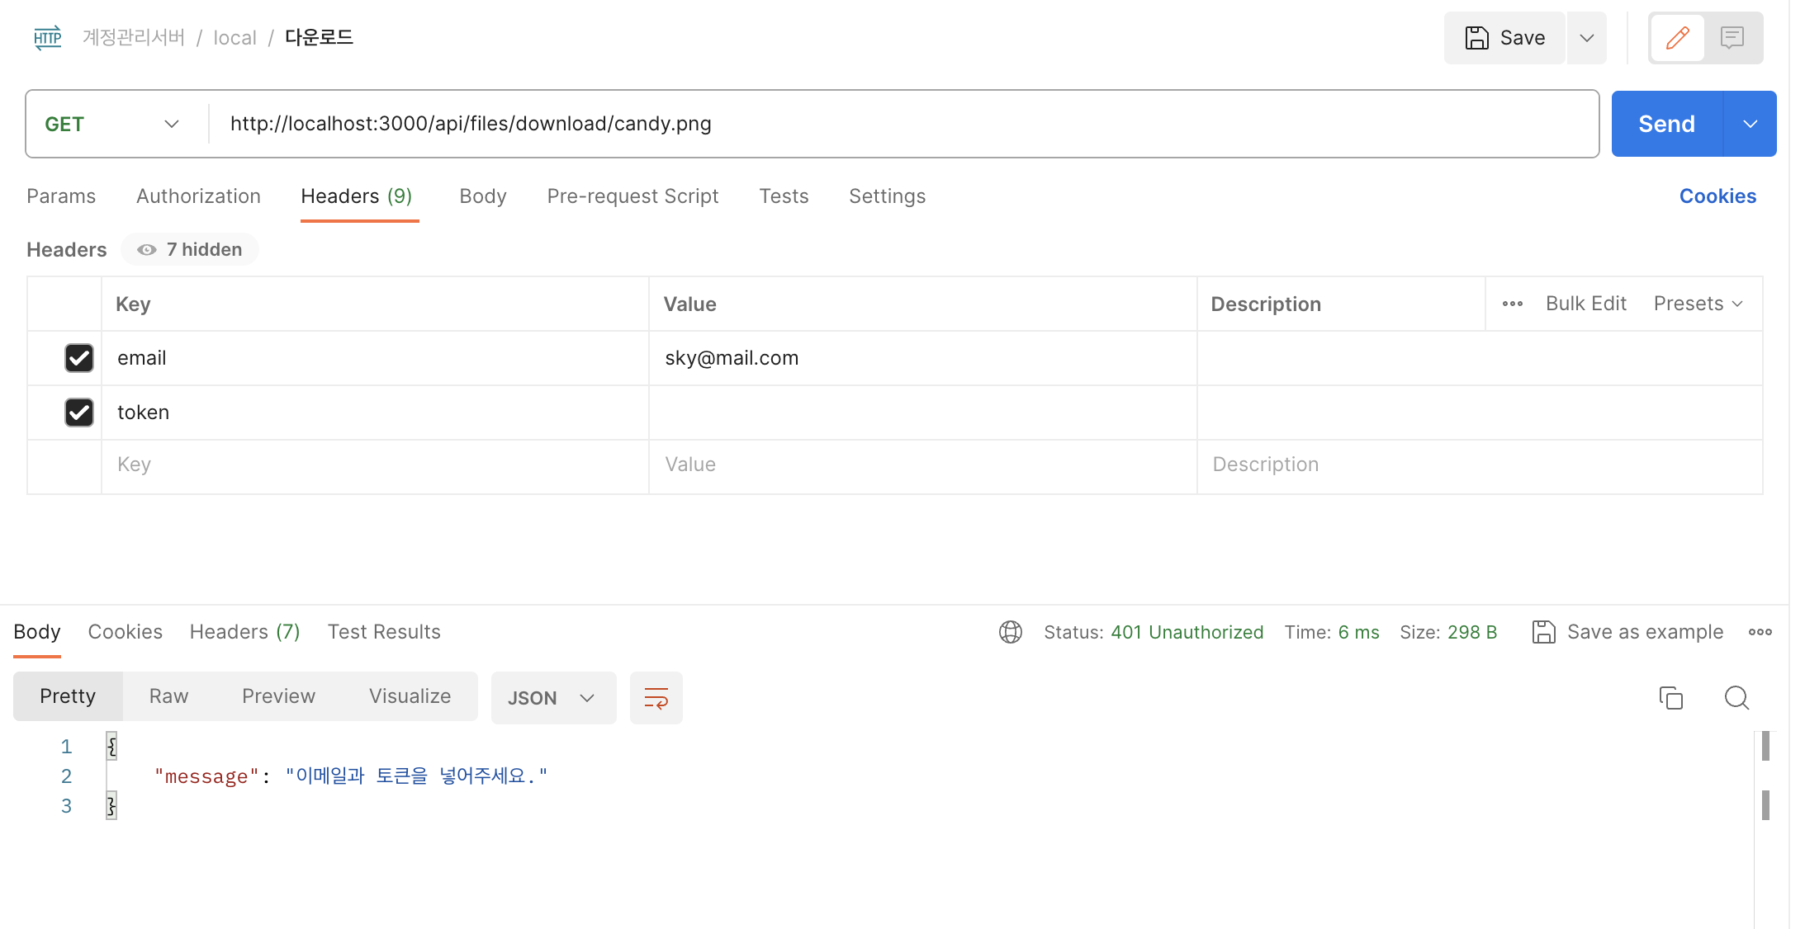The image size is (1805, 929).
Task: Switch to the Authorization tab
Action: coord(198,196)
